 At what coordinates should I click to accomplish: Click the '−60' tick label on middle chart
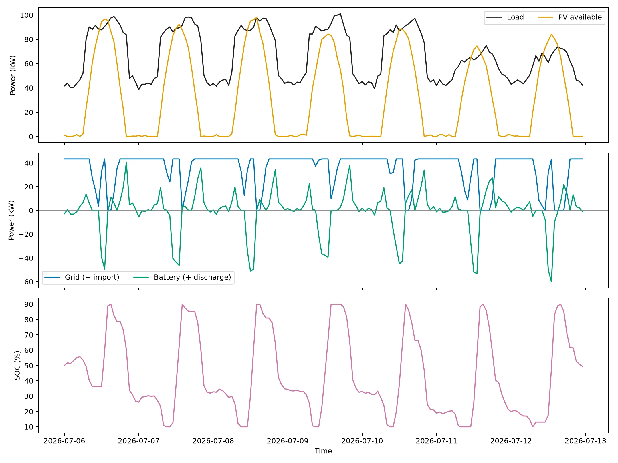pyautogui.click(x=26, y=282)
